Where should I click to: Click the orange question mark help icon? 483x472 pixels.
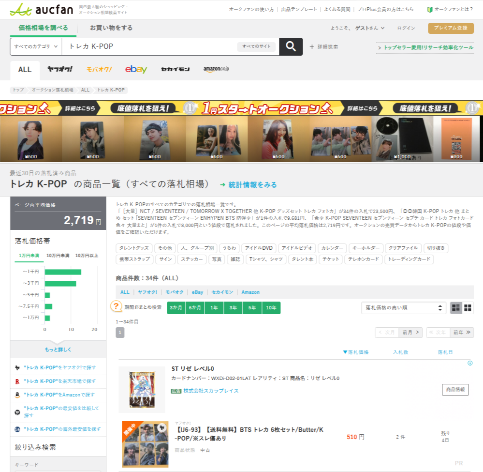(116, 306)
